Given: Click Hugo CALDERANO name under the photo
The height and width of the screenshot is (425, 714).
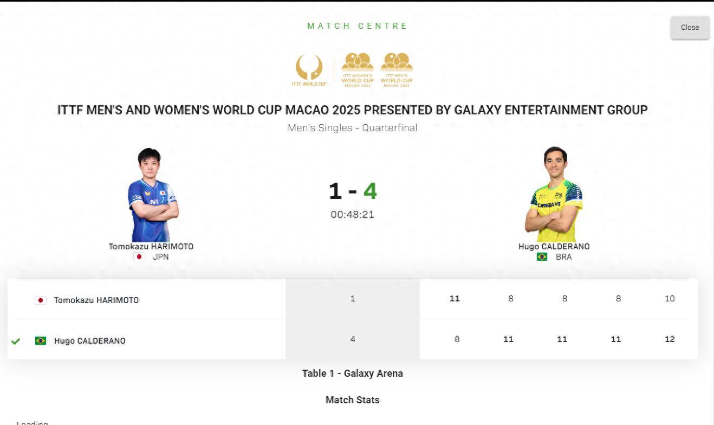Looking at the screenshot, I should [554, 247].
